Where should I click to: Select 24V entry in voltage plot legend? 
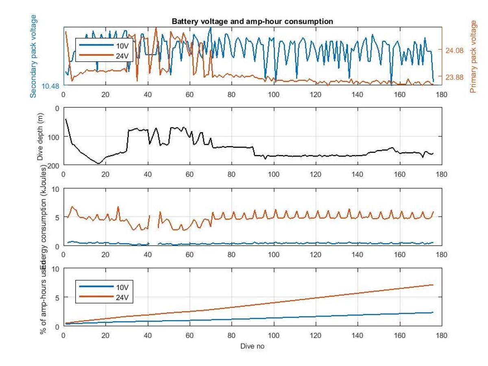(x=122, y=56)
